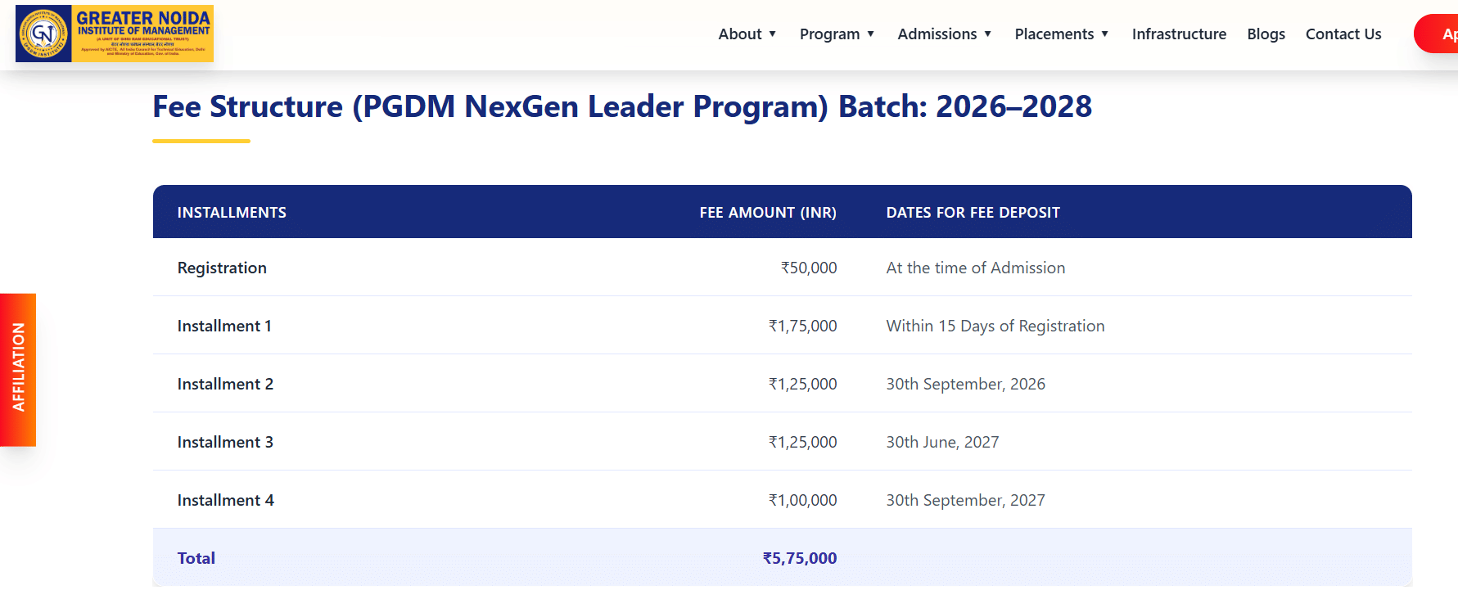Viewport: 1458px width, 608px height.
Task: Go to the Infrastructure page
Action: coord(1178,34)
